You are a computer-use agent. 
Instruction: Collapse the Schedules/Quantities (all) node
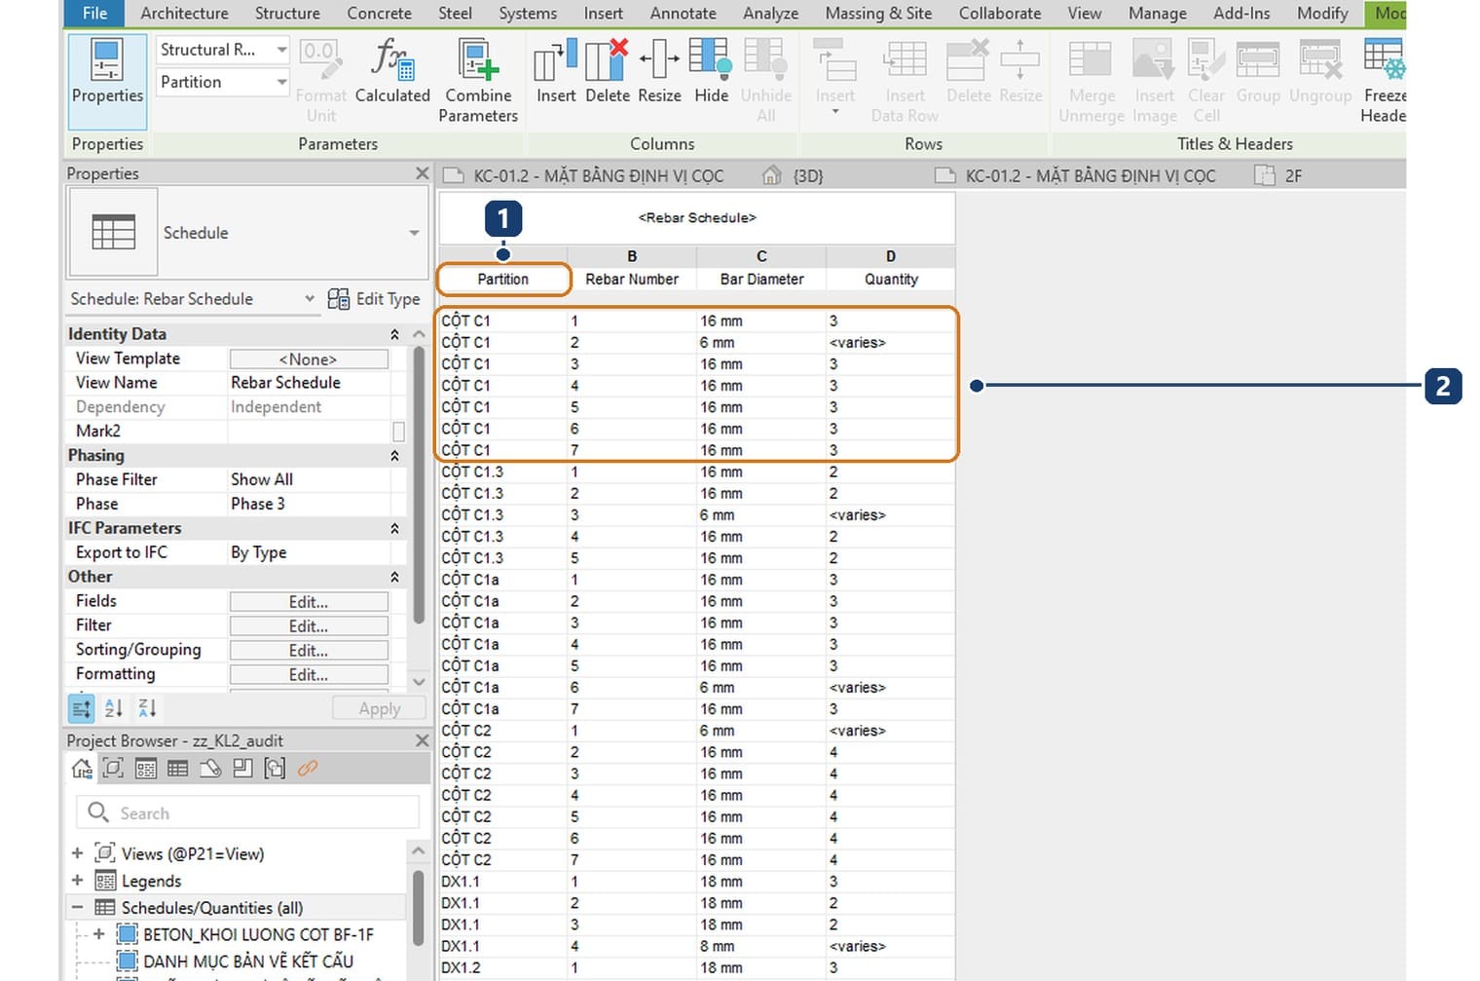point(77,908)
